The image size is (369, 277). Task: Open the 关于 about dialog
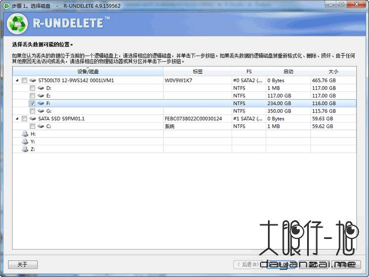click(x=23, y=265)
